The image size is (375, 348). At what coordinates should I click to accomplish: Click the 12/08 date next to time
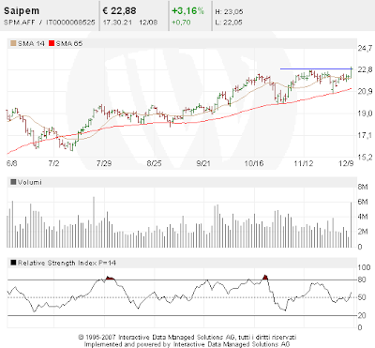tap(148, 23)
